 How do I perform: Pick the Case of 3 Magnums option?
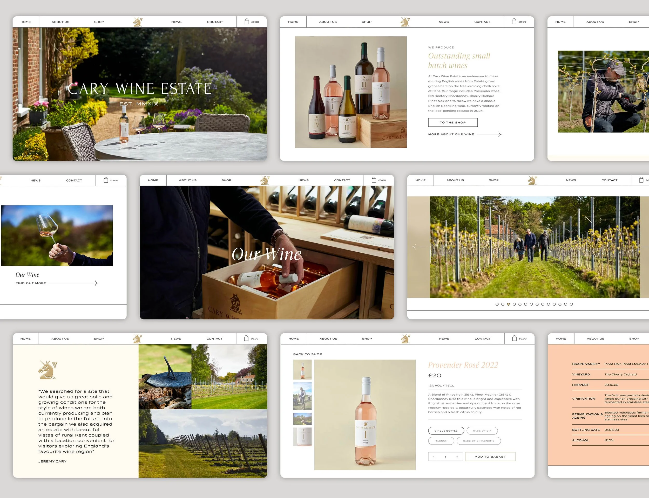(x=478, y=441)
